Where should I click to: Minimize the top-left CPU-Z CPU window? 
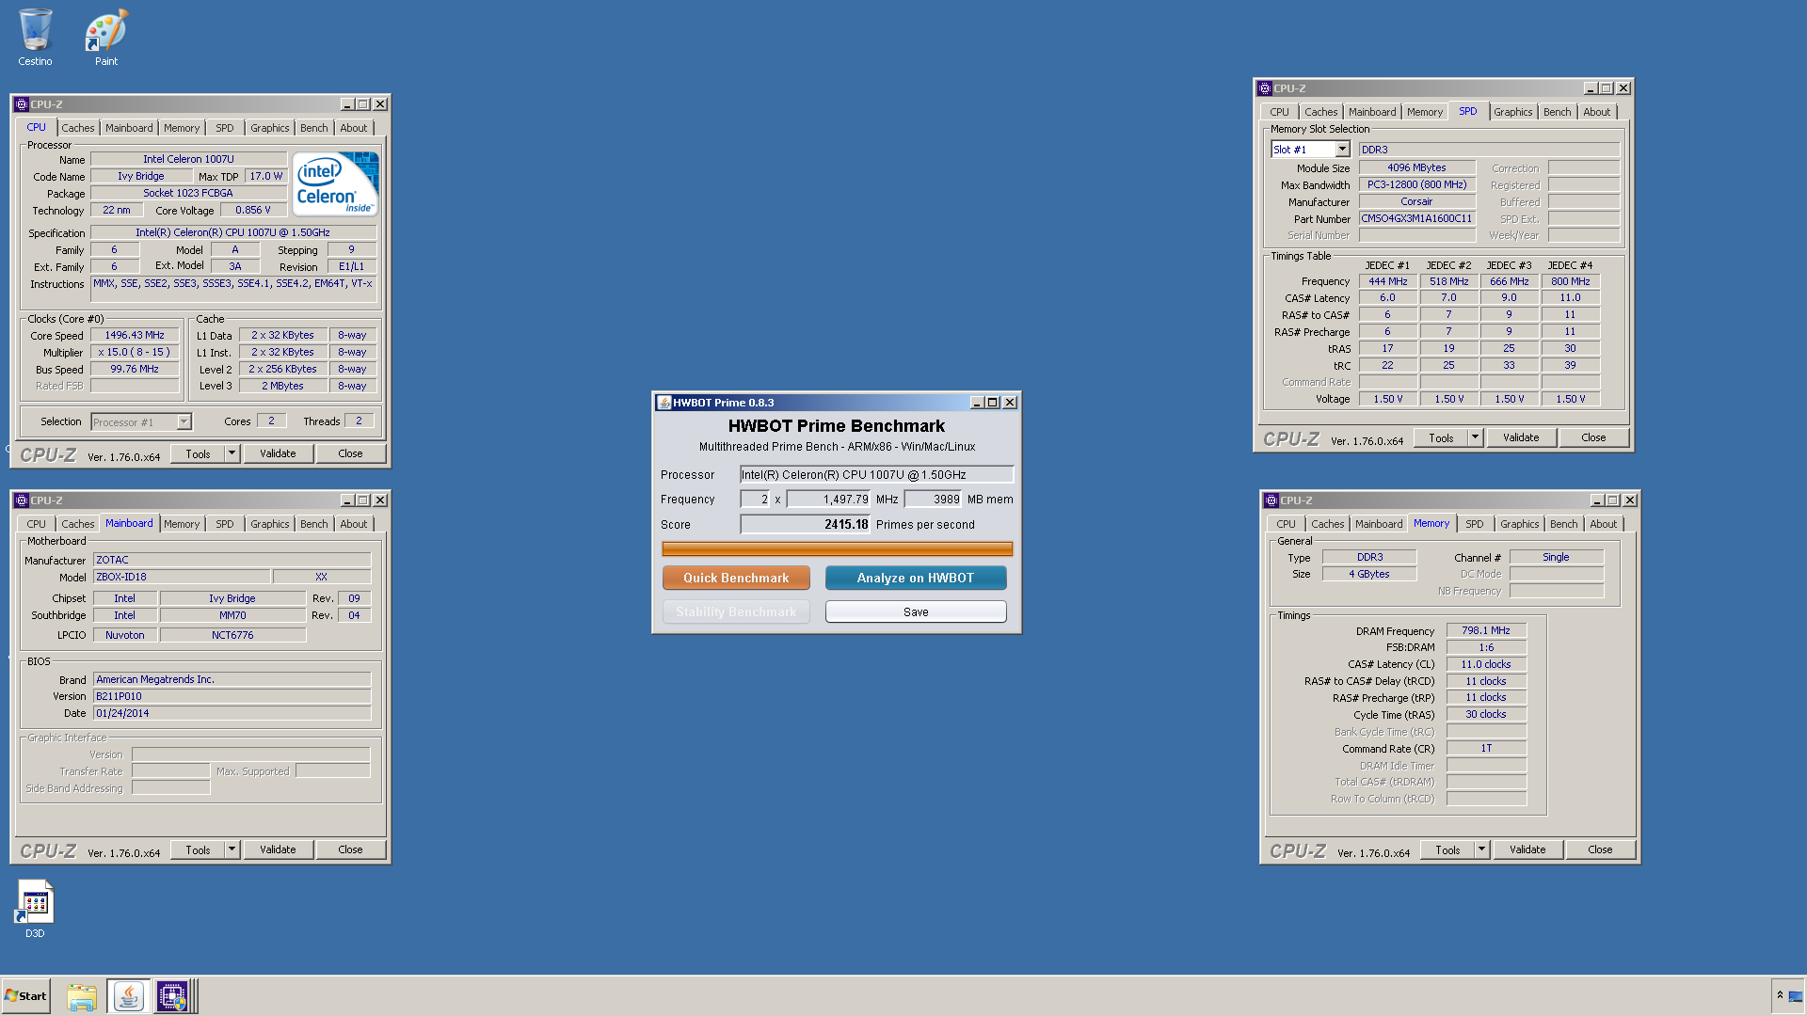click(347, 104)
